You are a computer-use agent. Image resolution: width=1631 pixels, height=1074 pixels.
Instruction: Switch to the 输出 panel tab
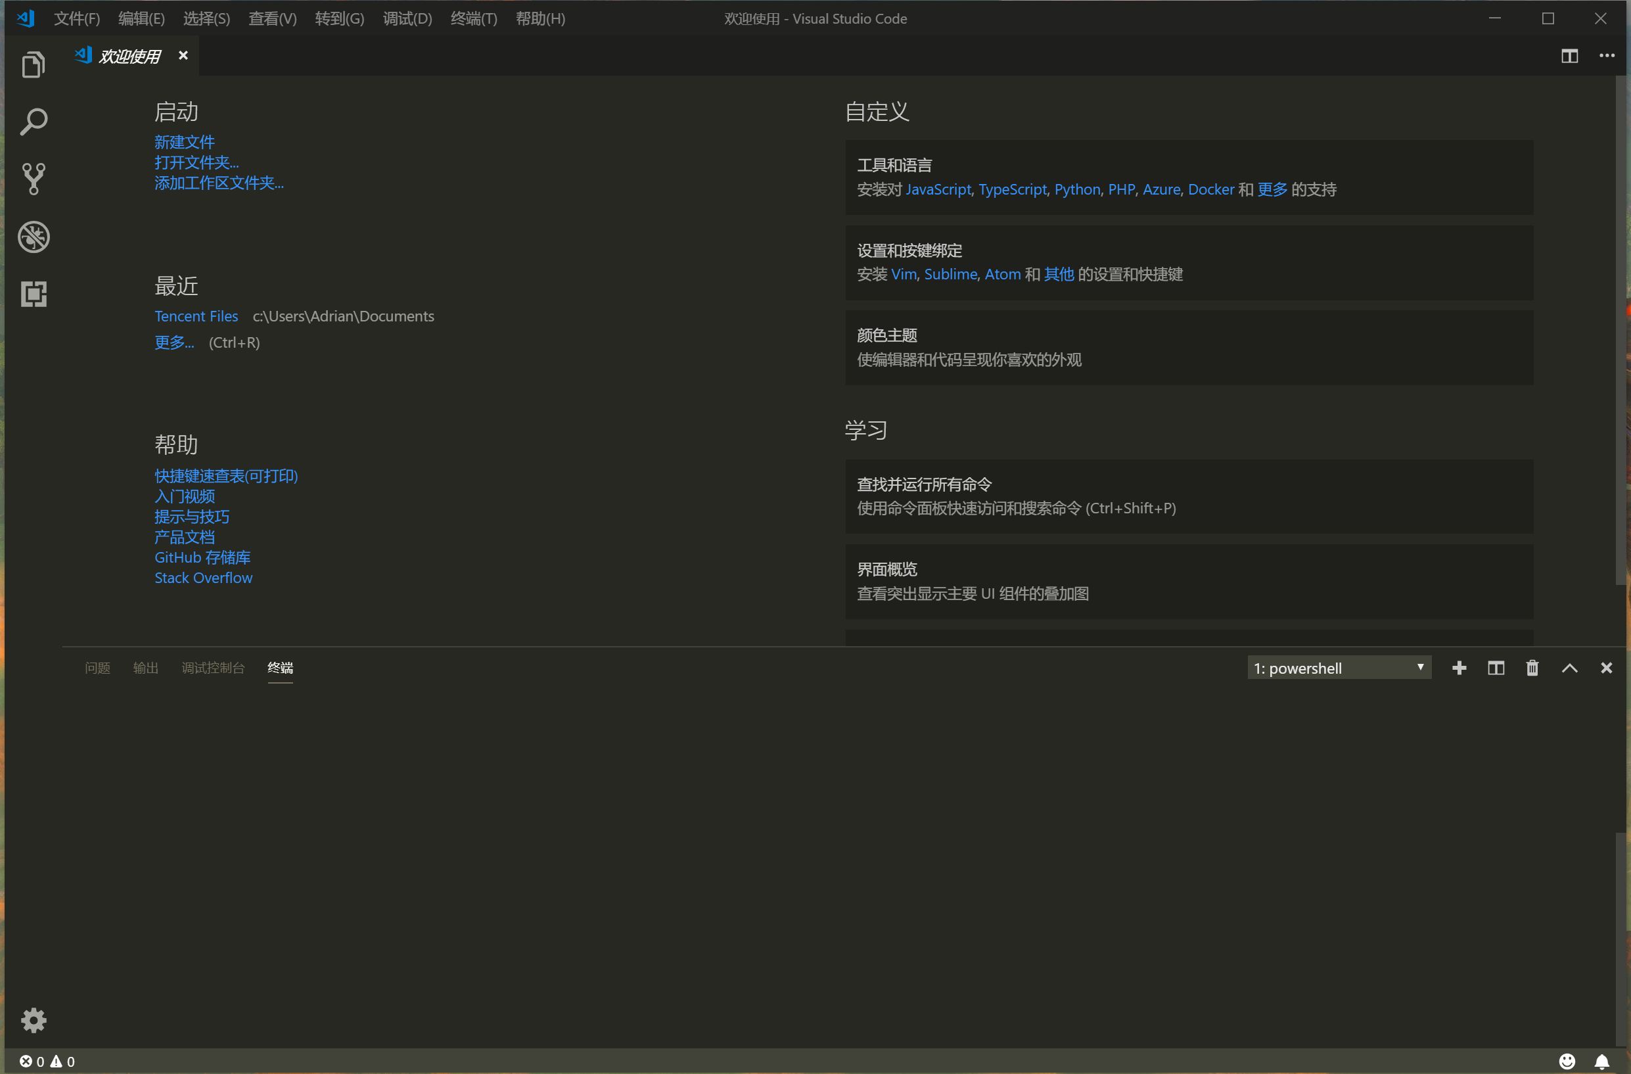pos(145,668)
